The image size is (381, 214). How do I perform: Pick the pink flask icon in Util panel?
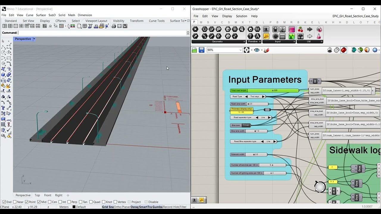pos(319,36)
